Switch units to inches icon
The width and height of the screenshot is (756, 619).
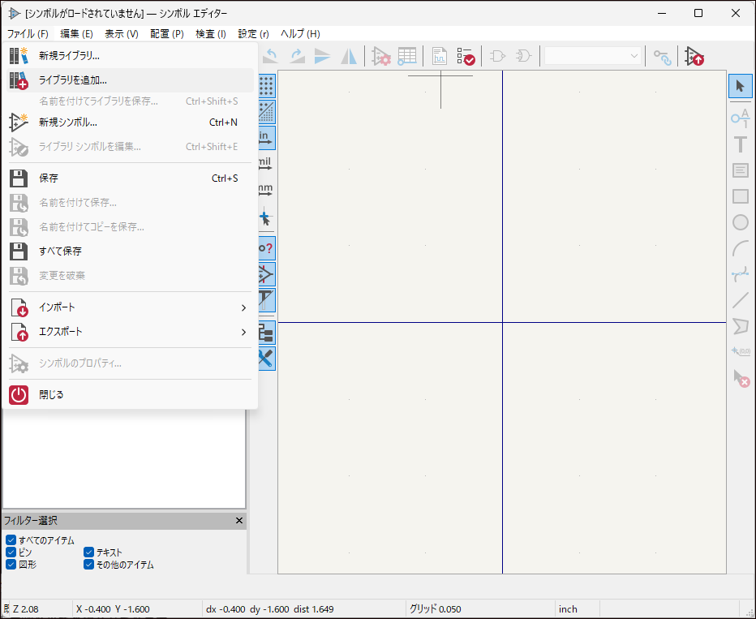tap(266, 137)
